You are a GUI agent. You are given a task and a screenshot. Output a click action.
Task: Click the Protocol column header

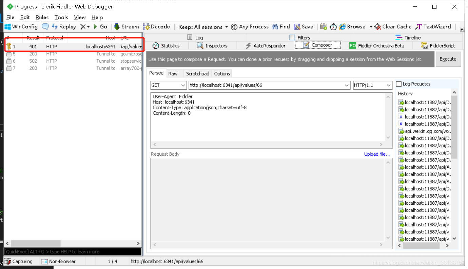[x=55, y=38]
